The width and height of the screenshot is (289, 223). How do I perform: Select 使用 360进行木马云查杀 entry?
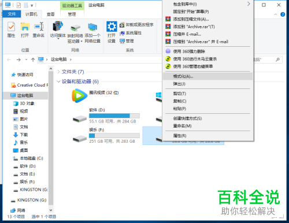[x=208, y=59]
